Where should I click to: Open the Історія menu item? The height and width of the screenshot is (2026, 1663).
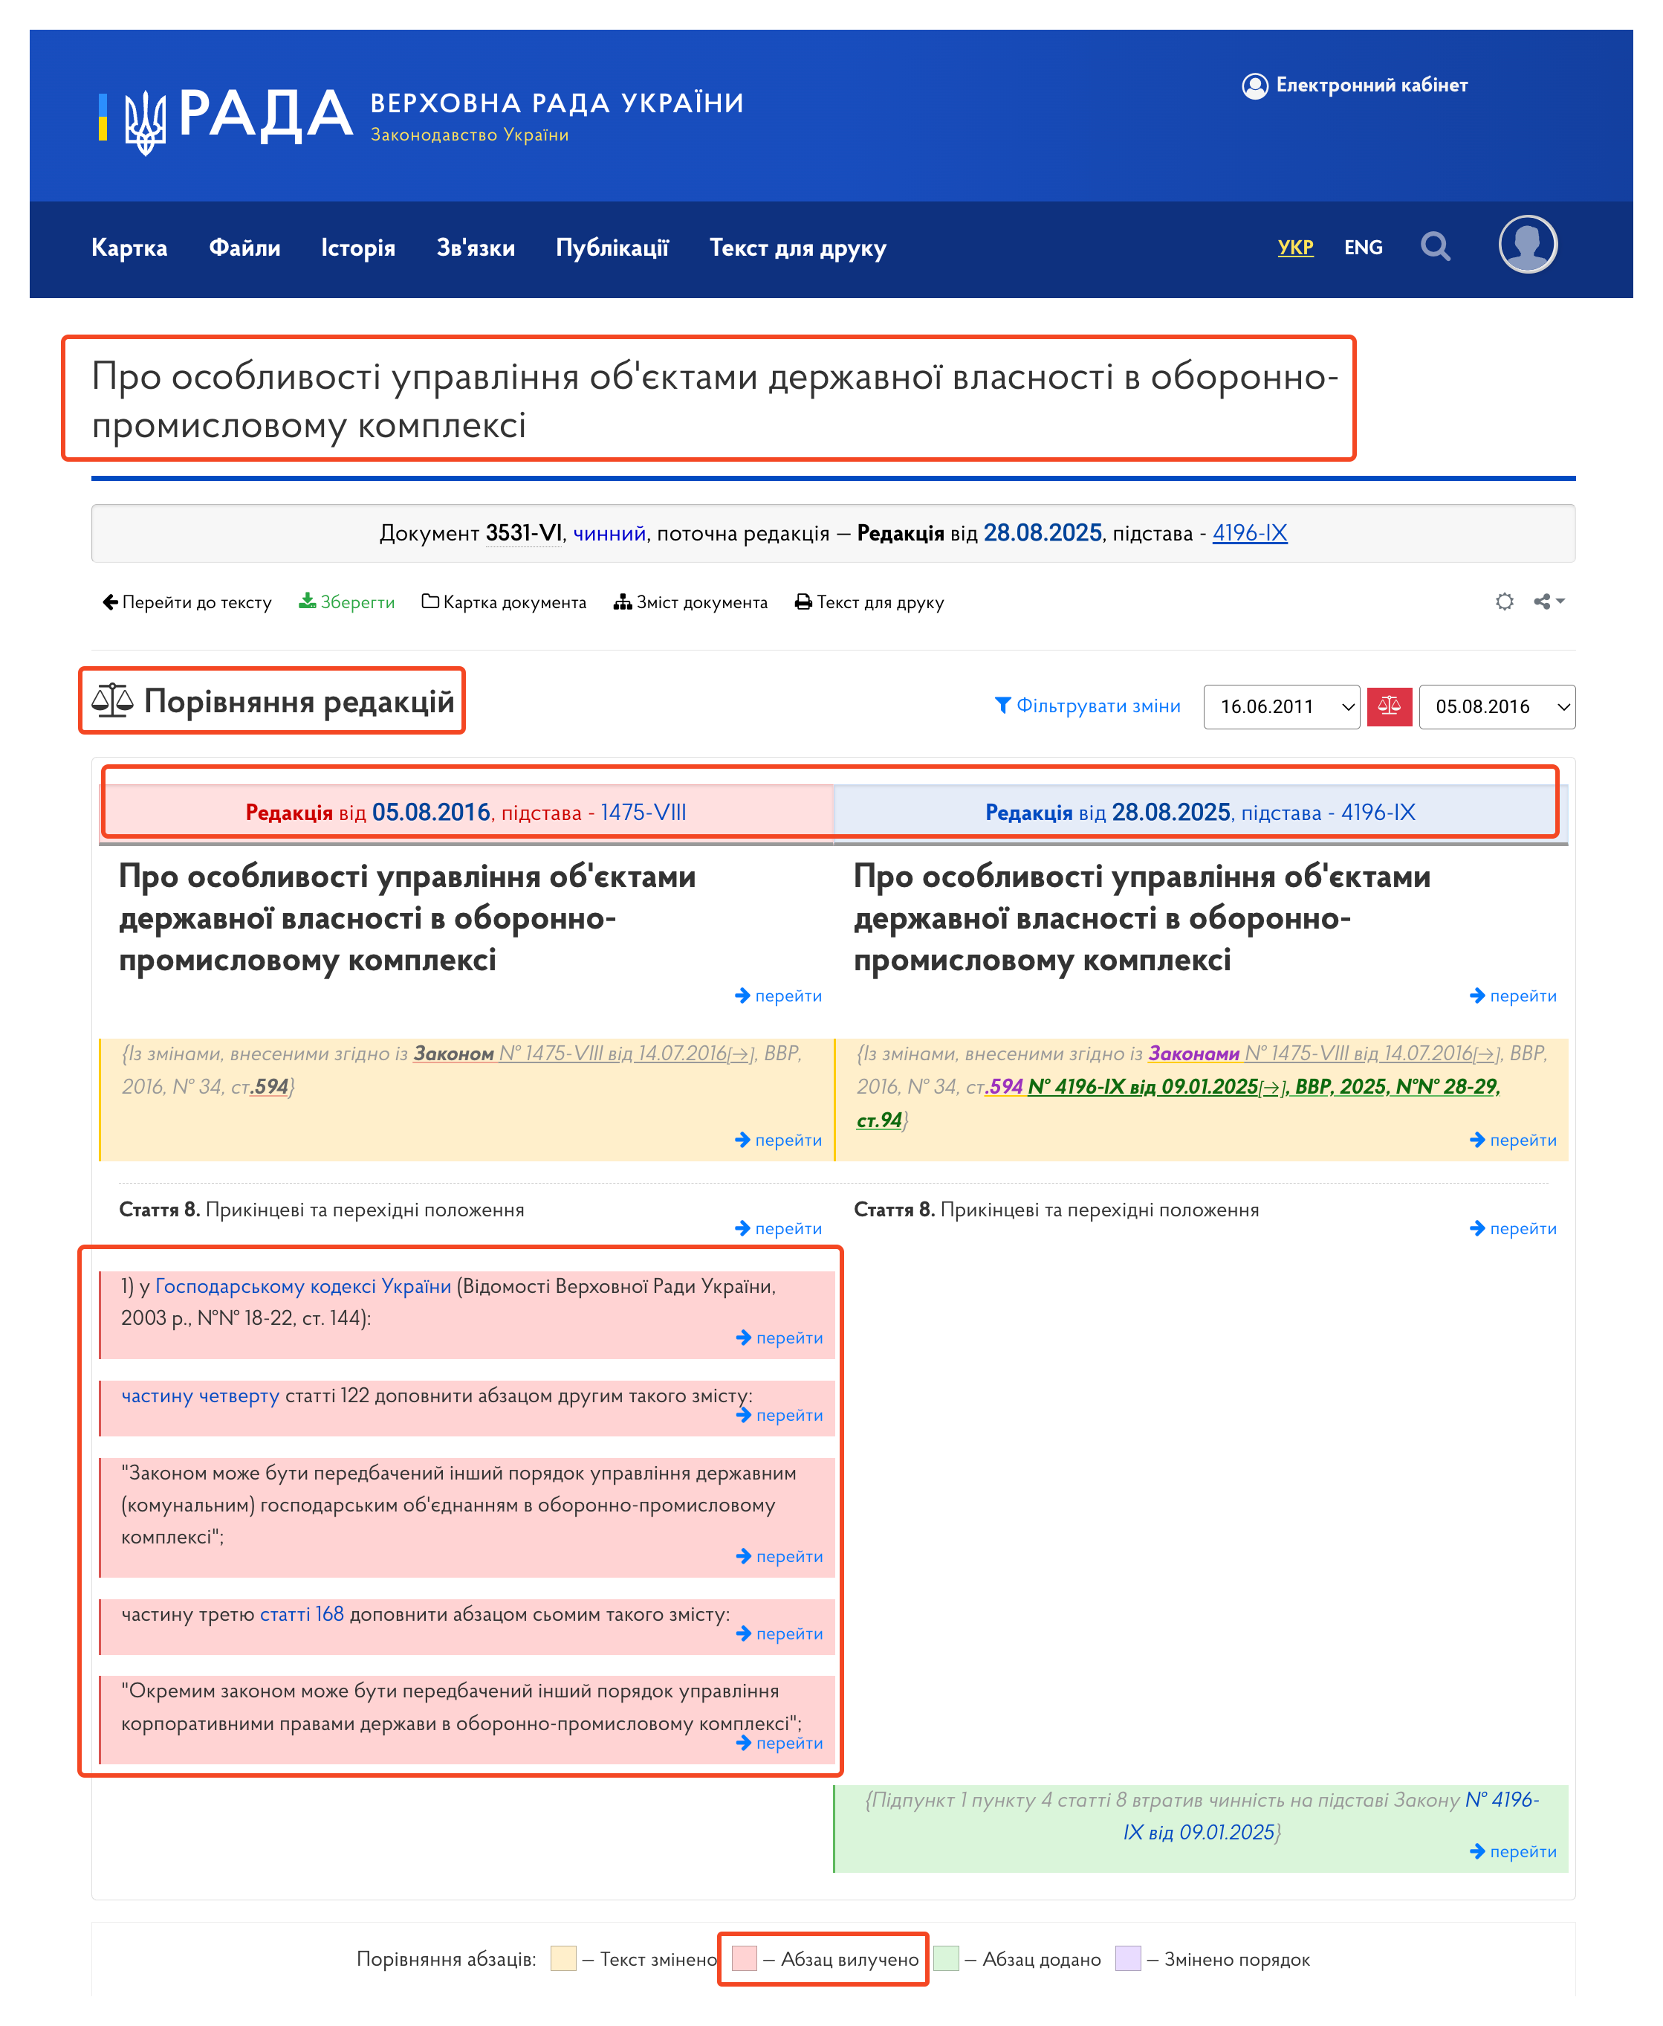(358, 248)
